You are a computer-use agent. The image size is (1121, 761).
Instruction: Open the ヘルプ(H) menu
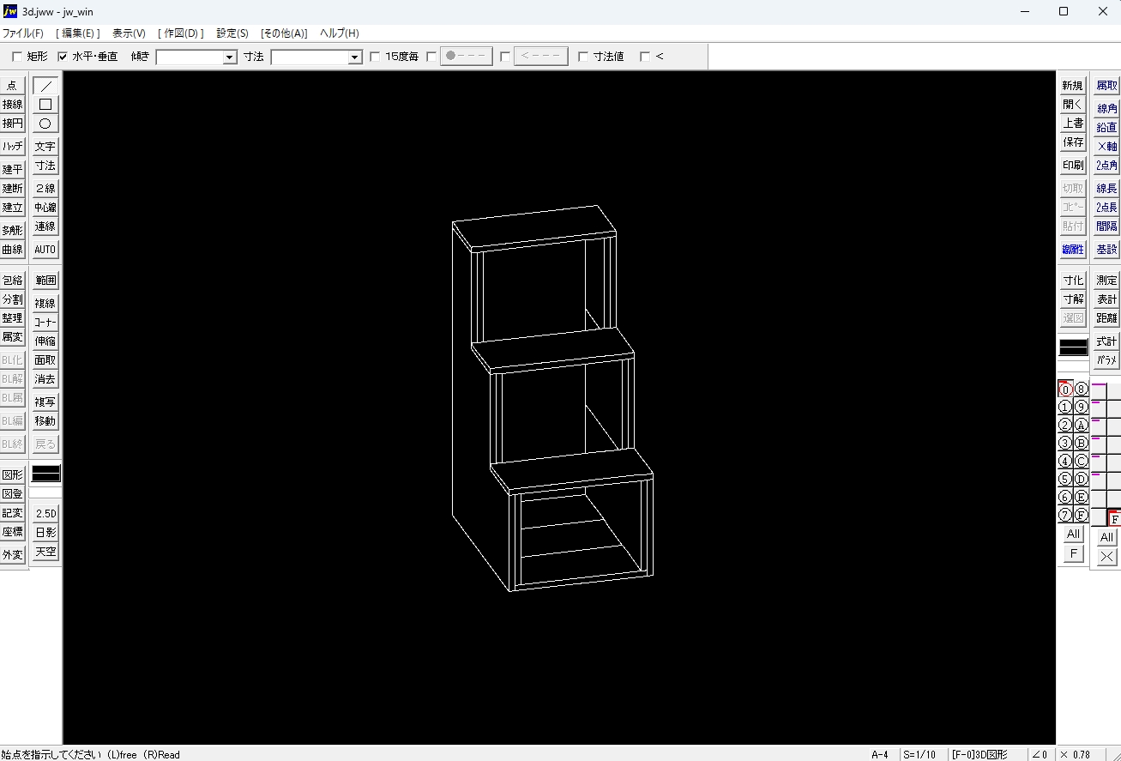(x=340, y=33)
